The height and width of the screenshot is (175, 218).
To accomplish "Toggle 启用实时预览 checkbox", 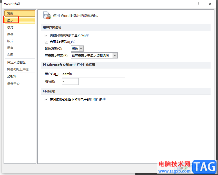I will (46, 42).
